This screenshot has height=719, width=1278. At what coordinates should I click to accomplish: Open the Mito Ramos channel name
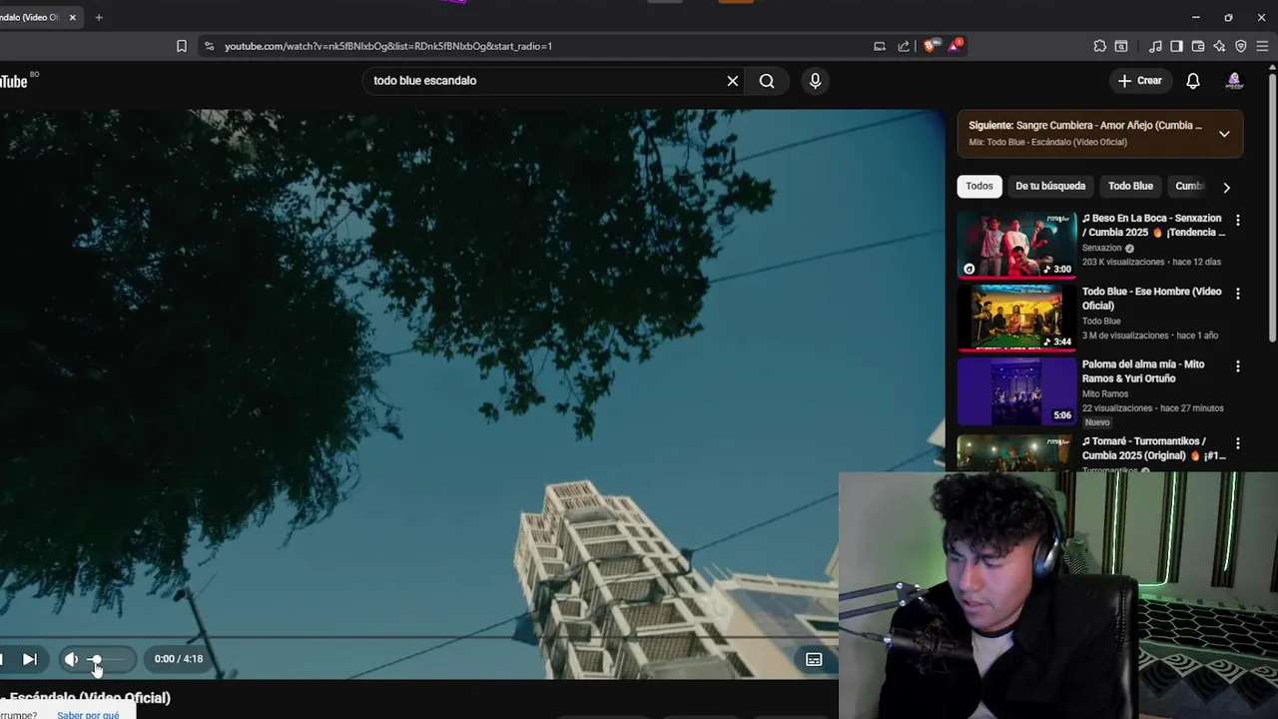(1105, 393)
